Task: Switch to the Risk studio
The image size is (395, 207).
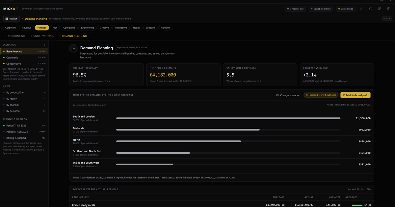Action: pos(55,28)
